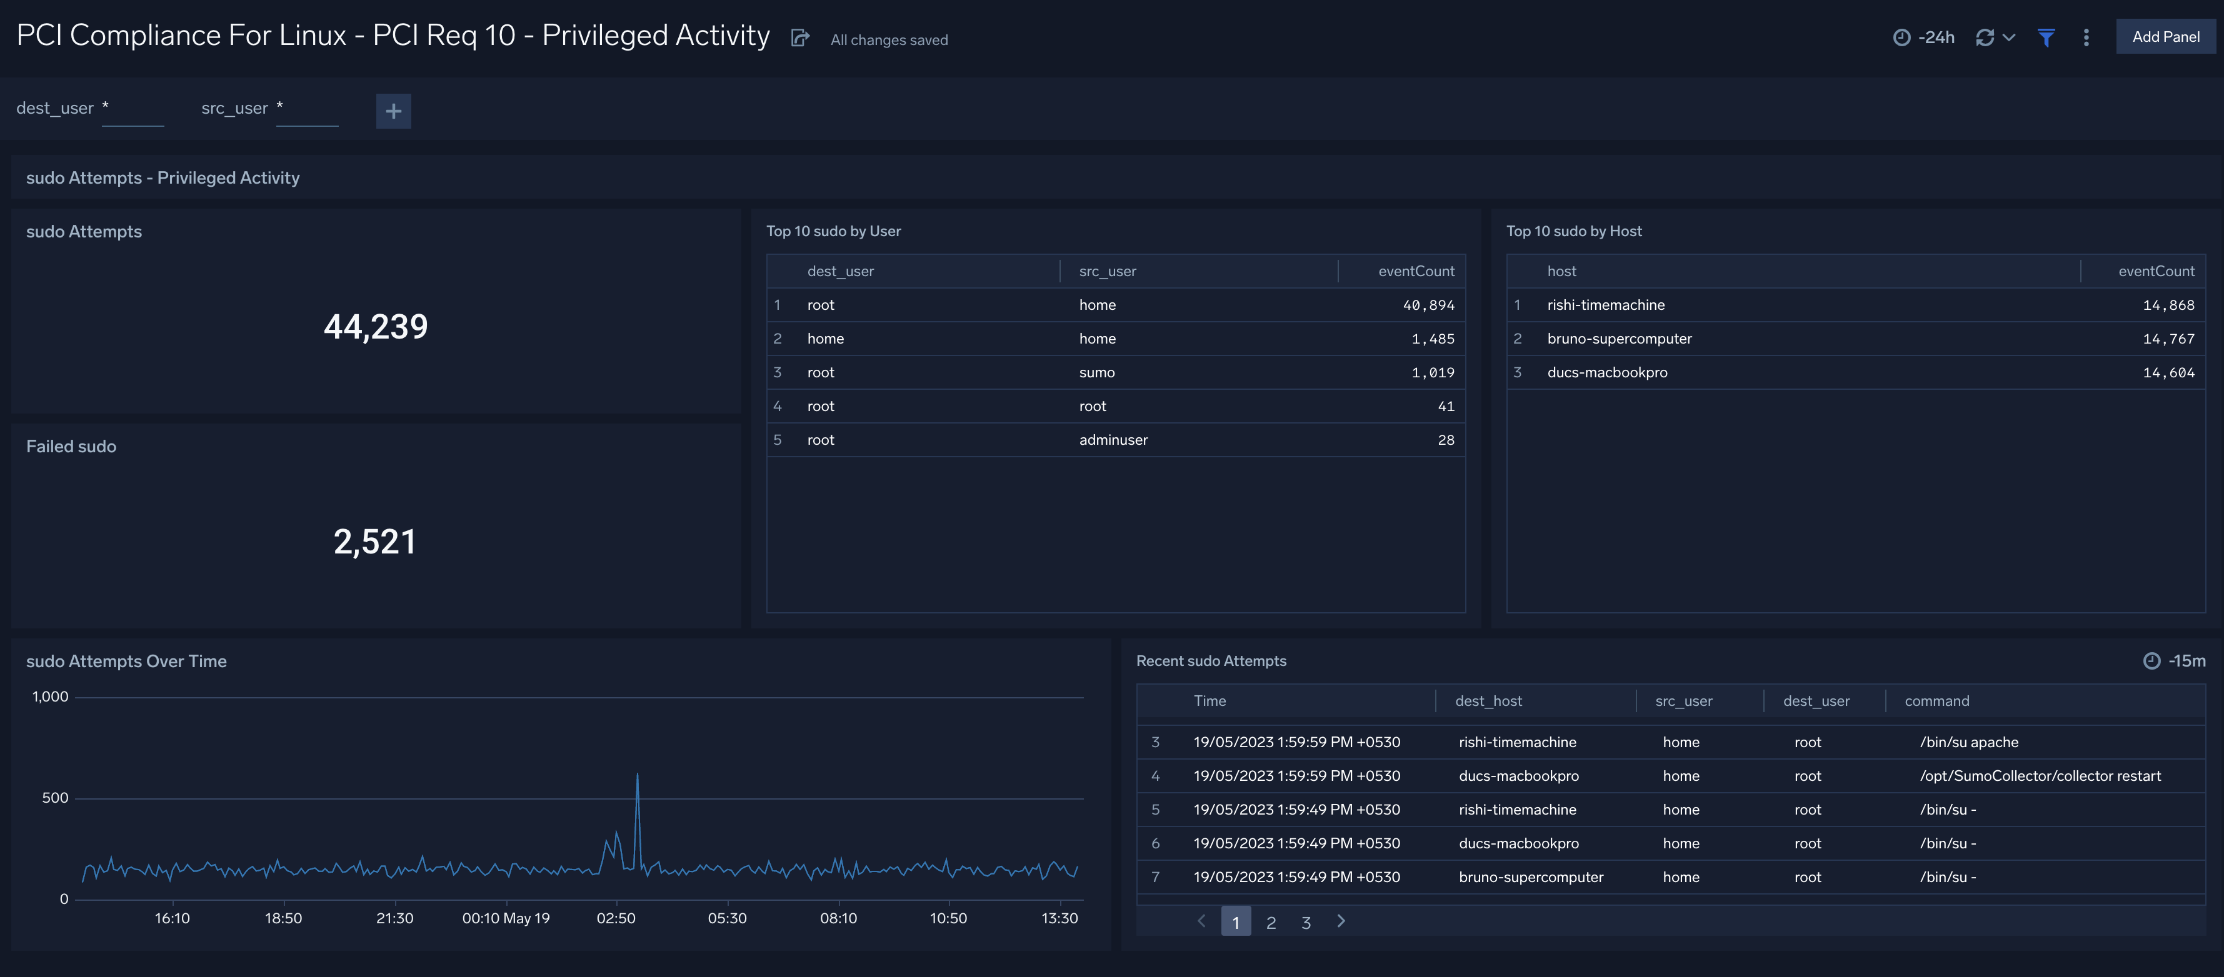Sort by Time column in Recent sudo Attempts
Image resolution: width=2224 pixels, height=977 pixels.
[1210, 701]
